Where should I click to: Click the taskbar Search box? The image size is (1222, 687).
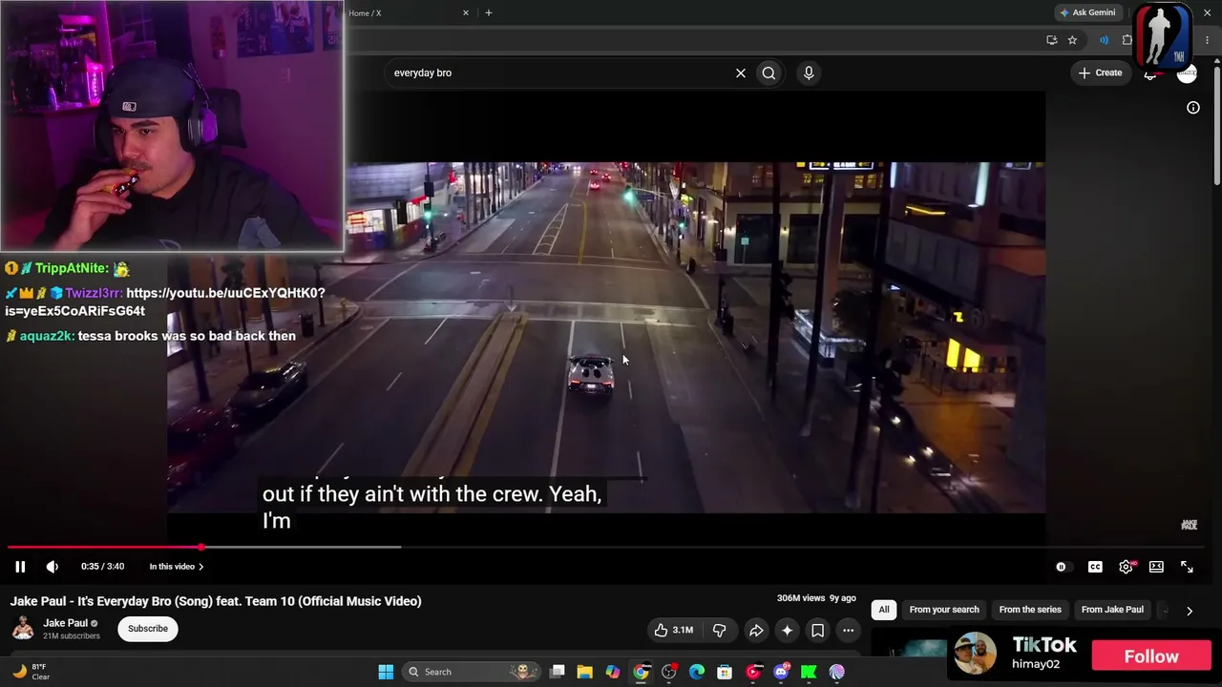(470, 672)
